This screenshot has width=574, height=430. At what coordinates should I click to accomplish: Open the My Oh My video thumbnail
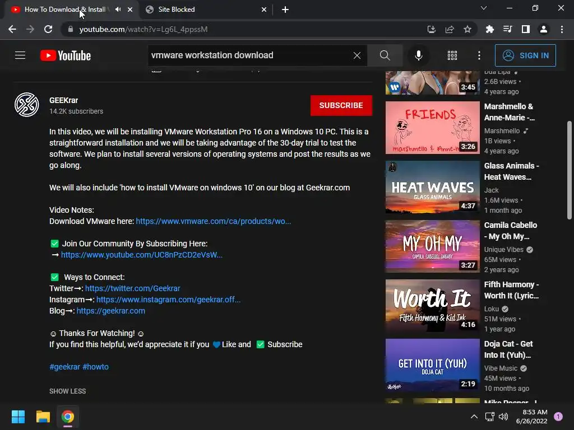click(432, 246)
